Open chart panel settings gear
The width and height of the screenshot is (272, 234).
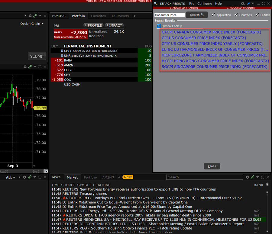pos(25,67)
